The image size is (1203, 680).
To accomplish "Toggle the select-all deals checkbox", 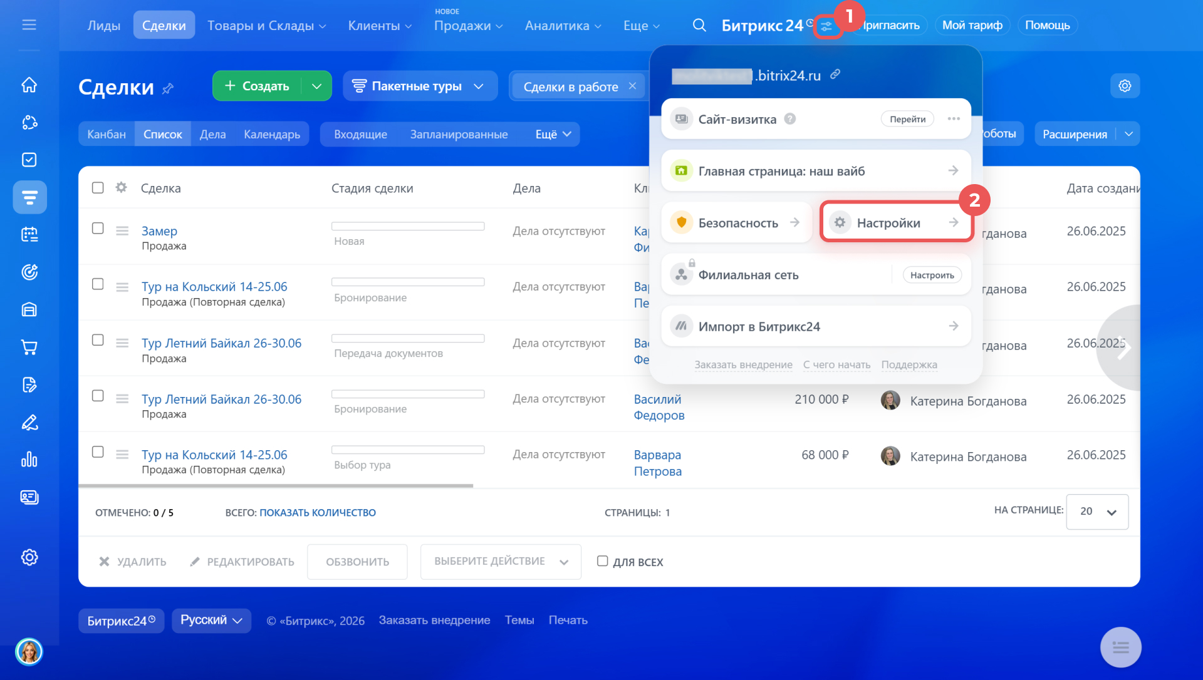I will pyautogui.click(x=98, y=188).
